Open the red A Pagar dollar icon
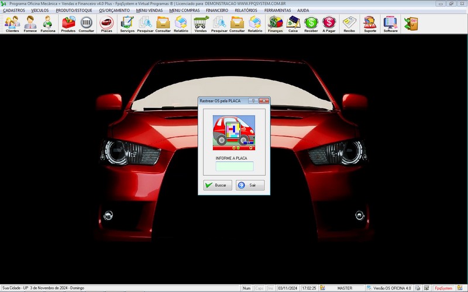 point(329,24)
